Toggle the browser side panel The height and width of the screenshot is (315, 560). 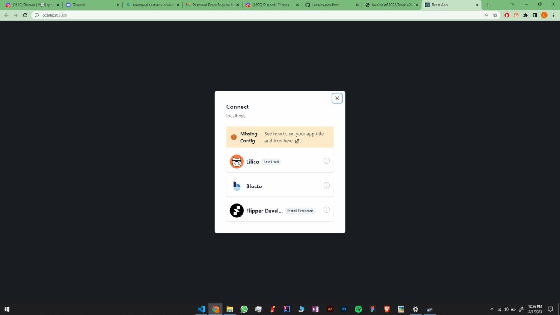pos(535,15)
